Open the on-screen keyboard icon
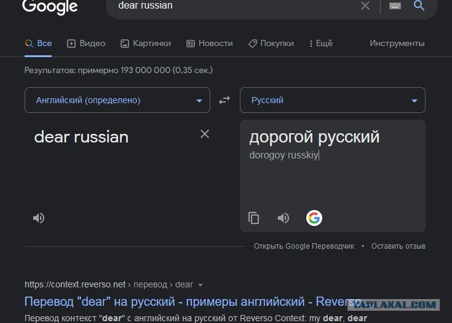The image size is (452, 323). 395,6
